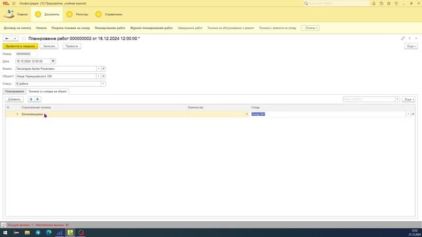Screen dimensions: 422x237
Task: Open the Оплата command
Action: click(41, 28)
